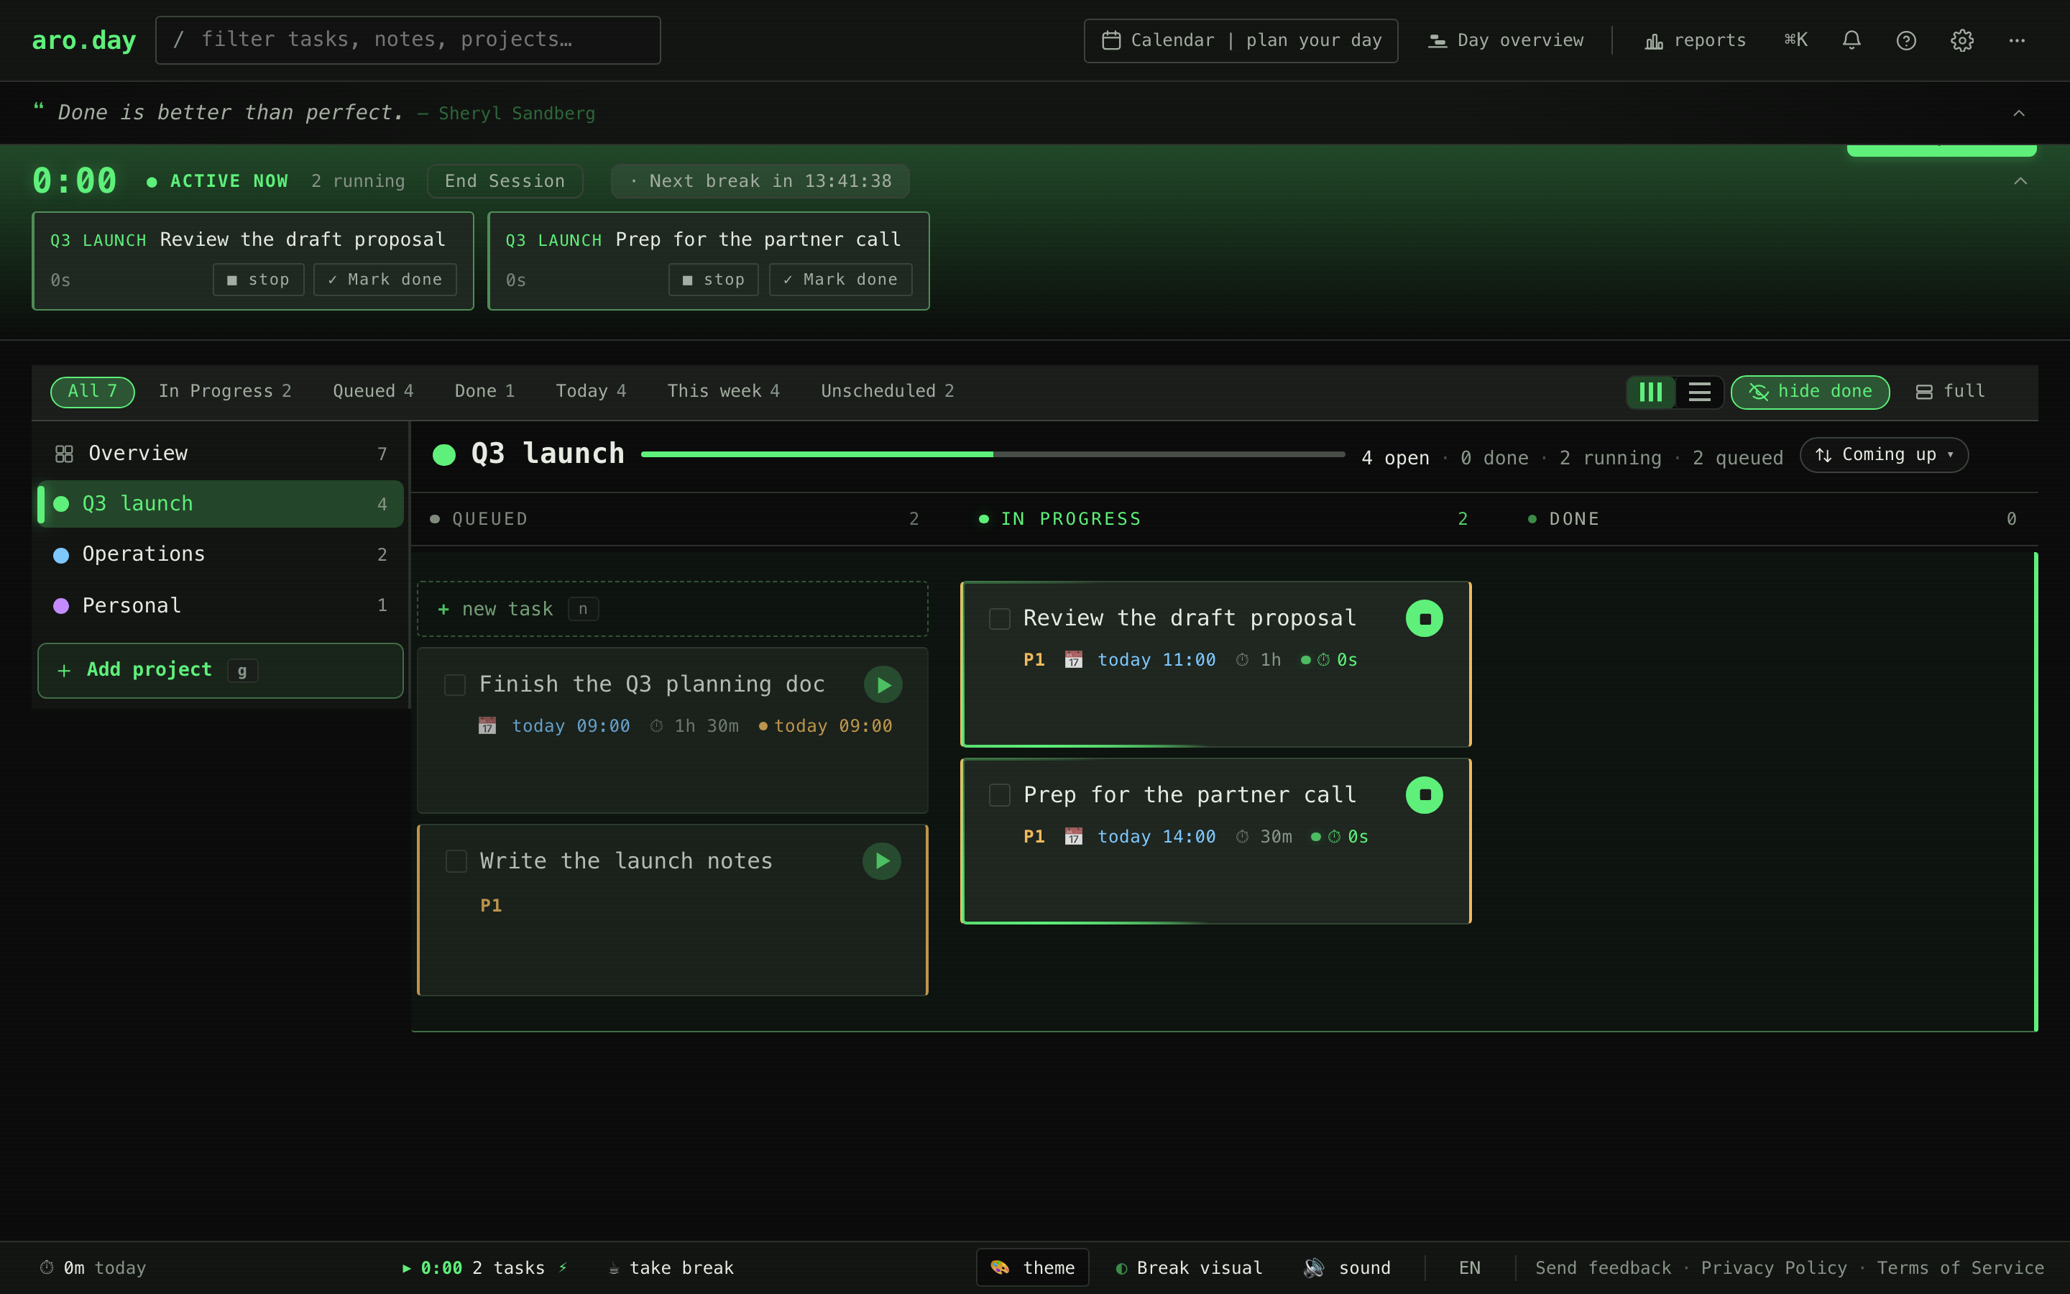Click the coffee cup take break icon
This screenshot has height=1294, width=2070.
pos(613,1268)
